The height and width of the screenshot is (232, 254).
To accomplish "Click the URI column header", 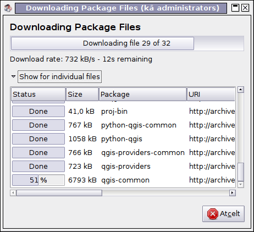I will [x=211, y=94].
